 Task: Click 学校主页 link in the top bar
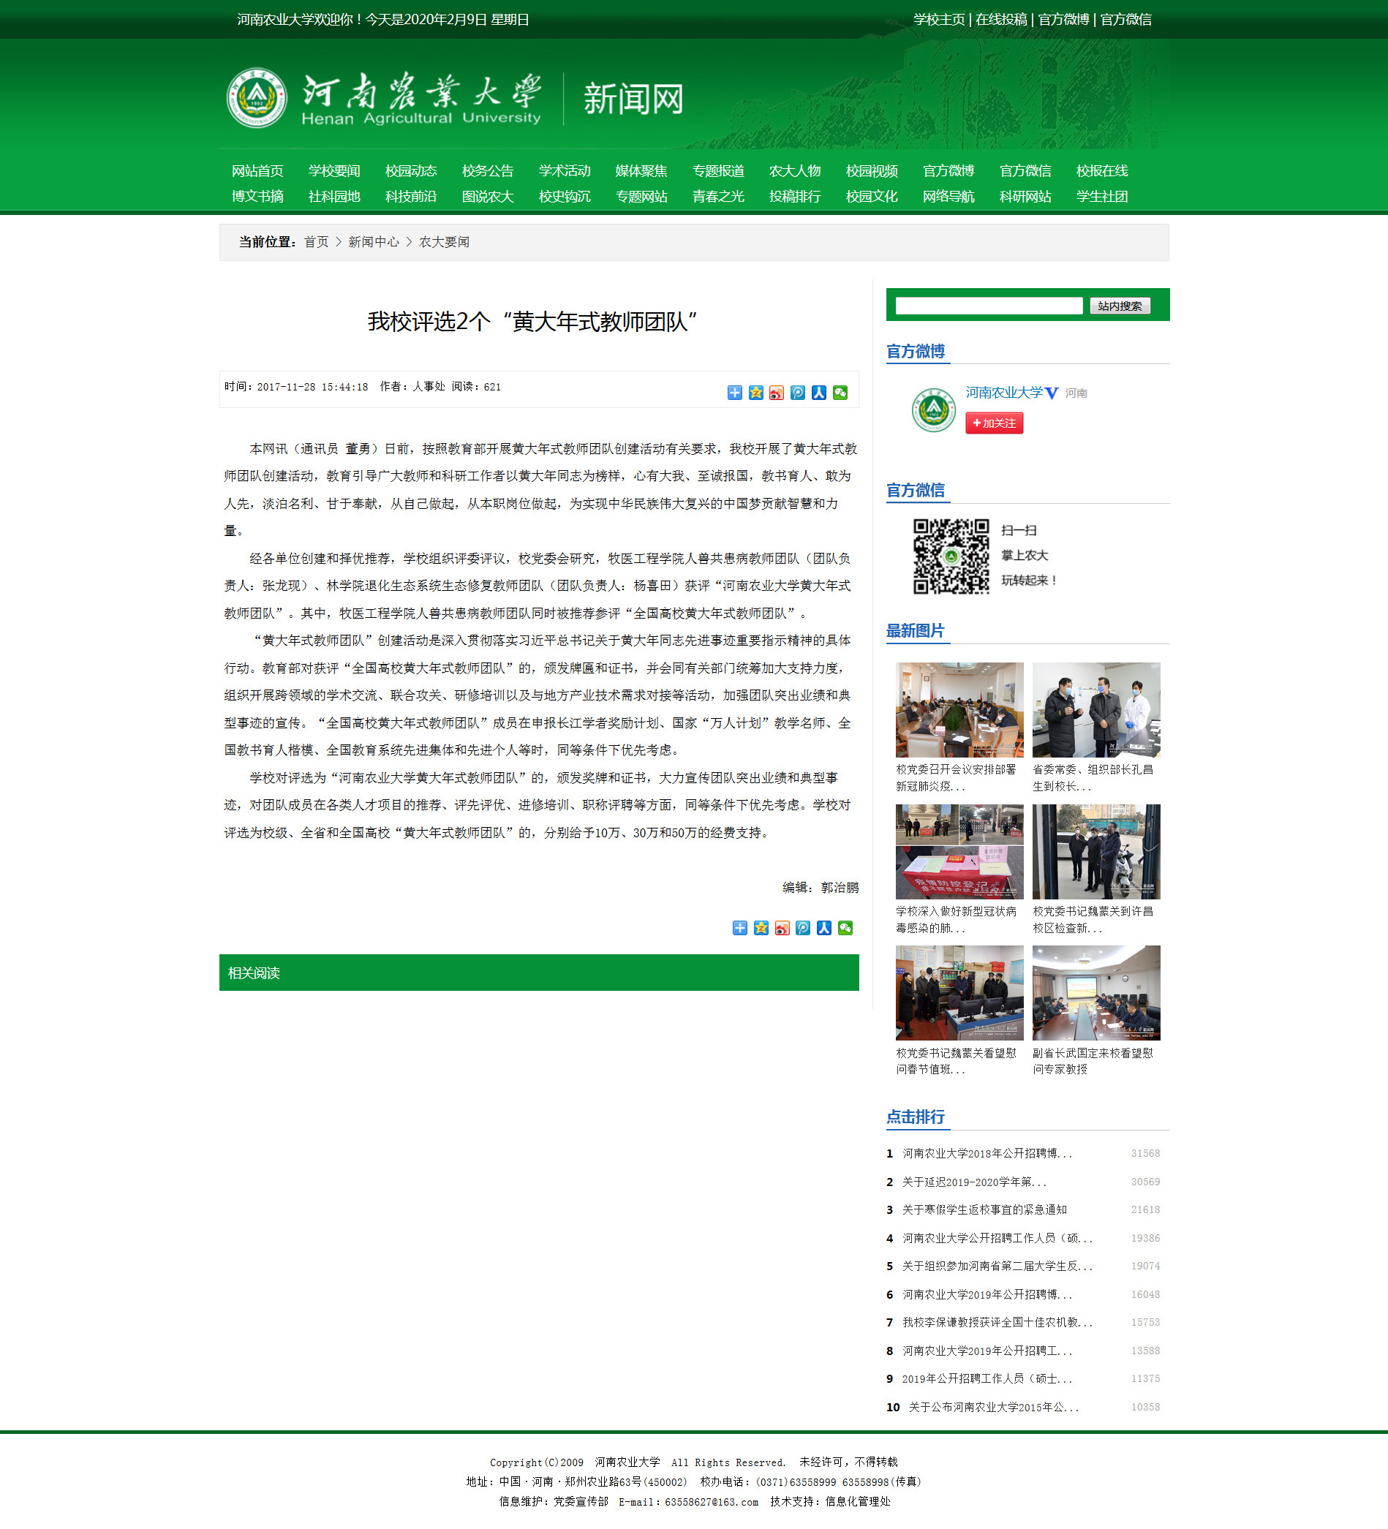pos(939,20)
